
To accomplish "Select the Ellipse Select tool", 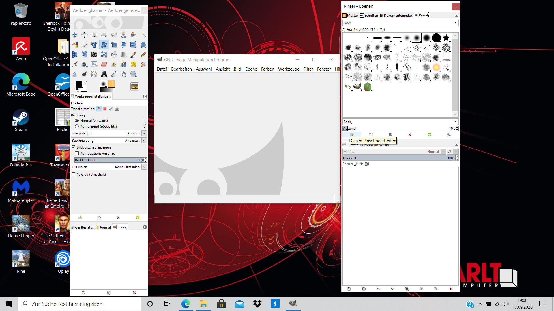I will click(x=104, y=35).
